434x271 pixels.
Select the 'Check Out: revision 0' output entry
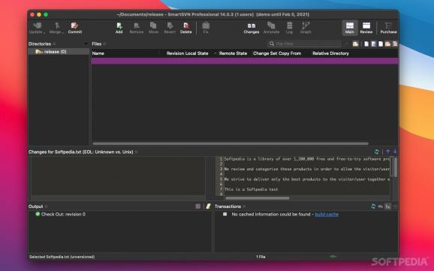click(60, 214)
